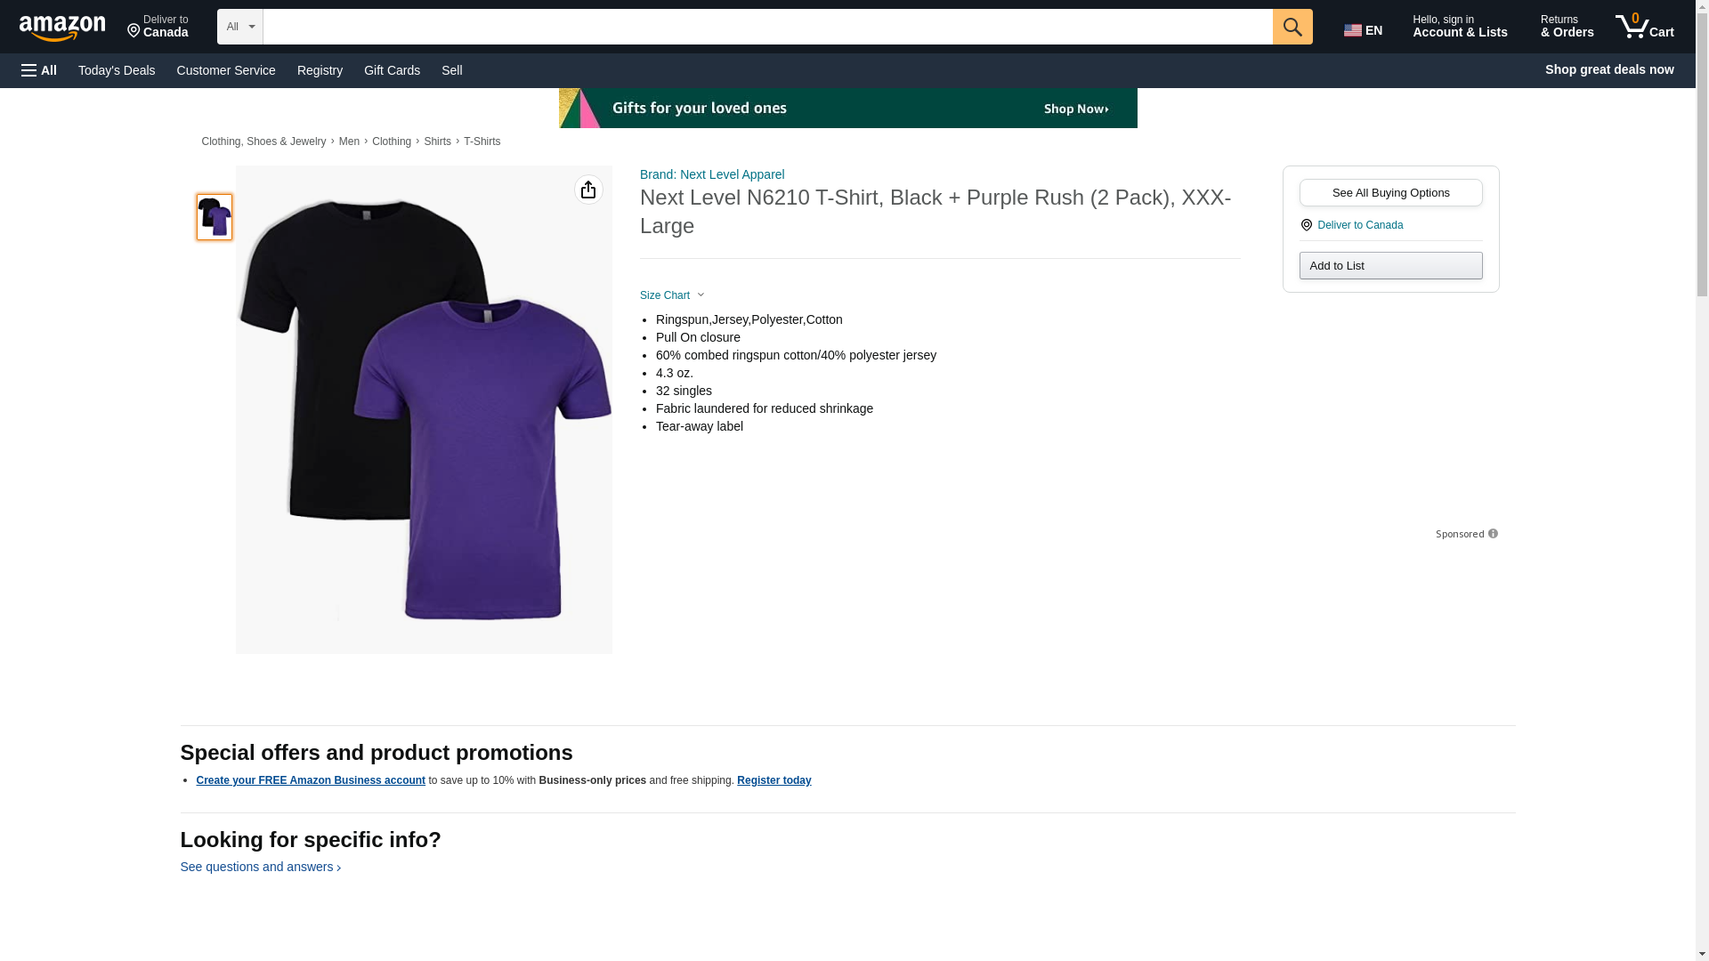1709x961 pixels.
Task: Click the share icon on product image
Action: [x=588, y=190]
